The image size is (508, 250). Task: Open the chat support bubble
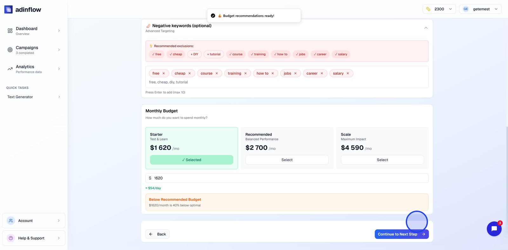(494, 229)
